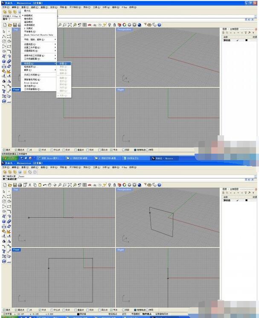Expand 设置摄影机 submenu in View menu

[39, 51]
